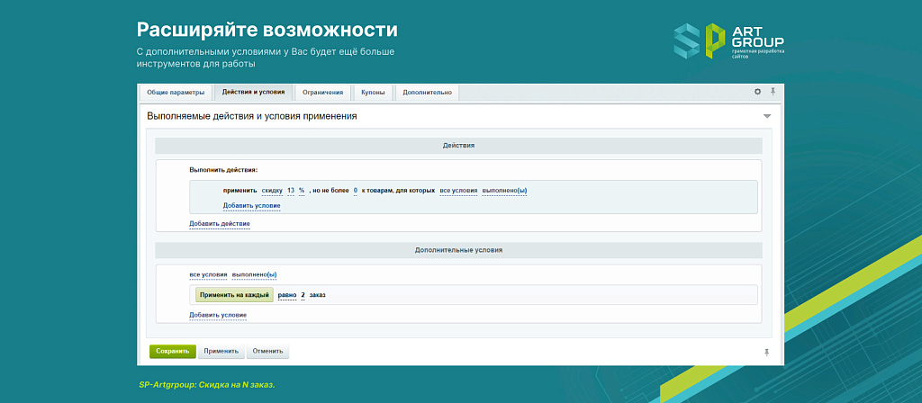The height and width of the screenshot is (403, 922).
Task: Click the pin icon beside the gear
Action: point(772,92)
